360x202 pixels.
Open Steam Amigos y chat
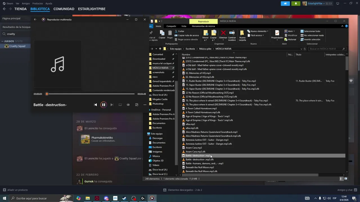point(347,190)
